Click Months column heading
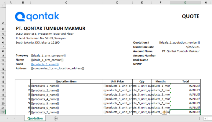 click(160, 81)
